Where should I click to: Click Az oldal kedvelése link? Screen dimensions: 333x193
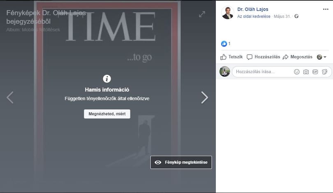click(254, 16)
